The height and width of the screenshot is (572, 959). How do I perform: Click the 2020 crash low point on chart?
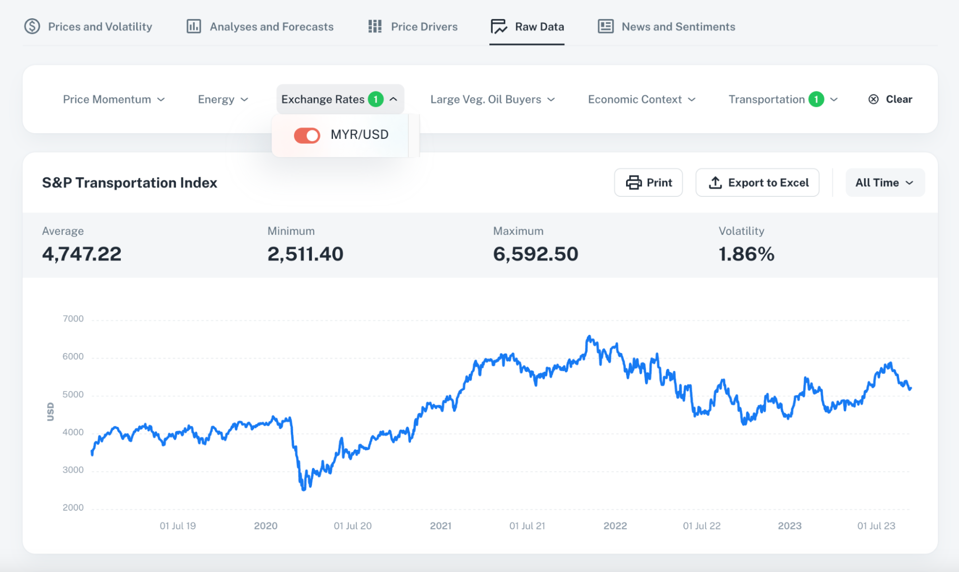[303, 489]
